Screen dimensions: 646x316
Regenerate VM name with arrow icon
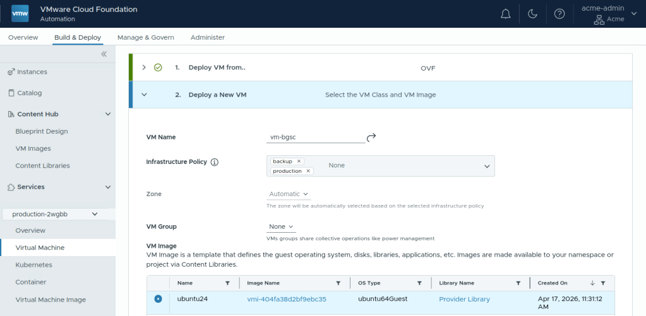coord(371,137)
